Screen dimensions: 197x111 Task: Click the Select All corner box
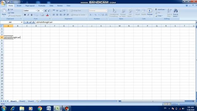pos(2,26)
